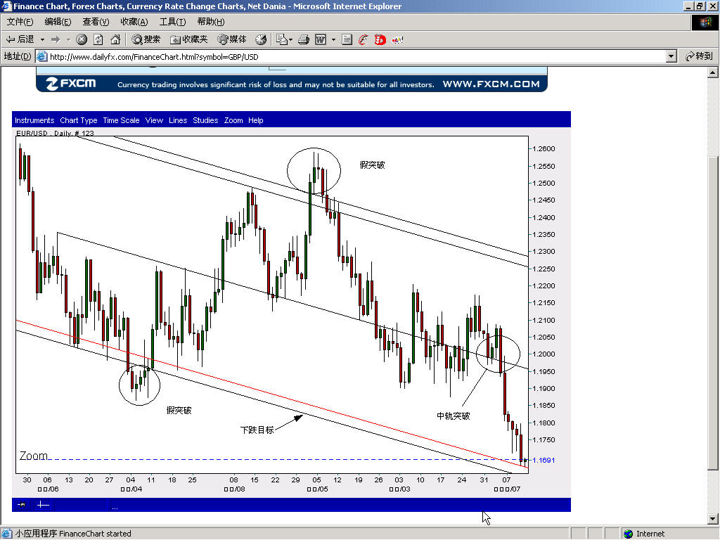Click the 中轨突破 annotation text

point(454,416)
